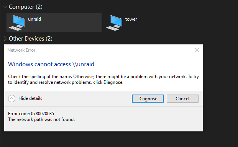Cancel the Network Error dialog
Screen dimensions: 238x147
click(x=182, y=99)
